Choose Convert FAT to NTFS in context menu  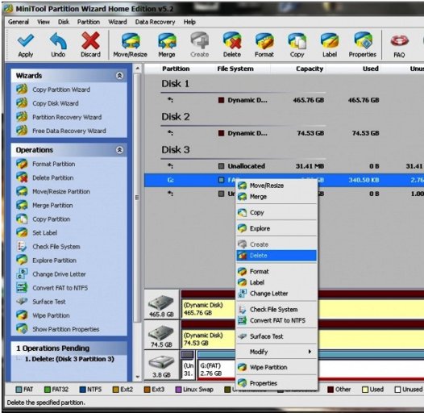coord(276,320)
